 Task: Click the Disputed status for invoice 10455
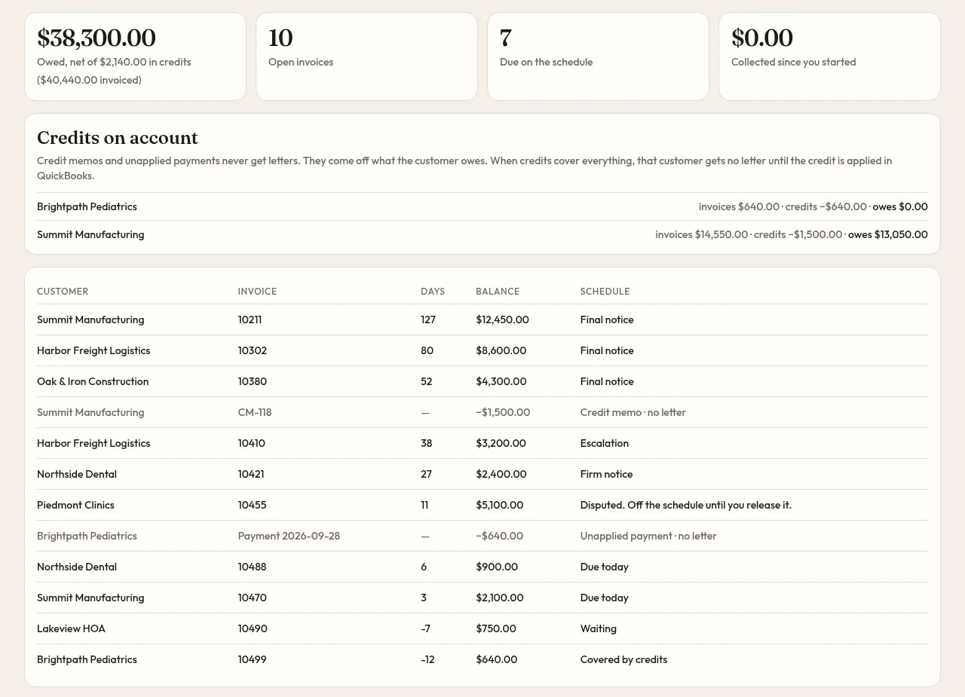pyautogui.click(x=686, y=505)
